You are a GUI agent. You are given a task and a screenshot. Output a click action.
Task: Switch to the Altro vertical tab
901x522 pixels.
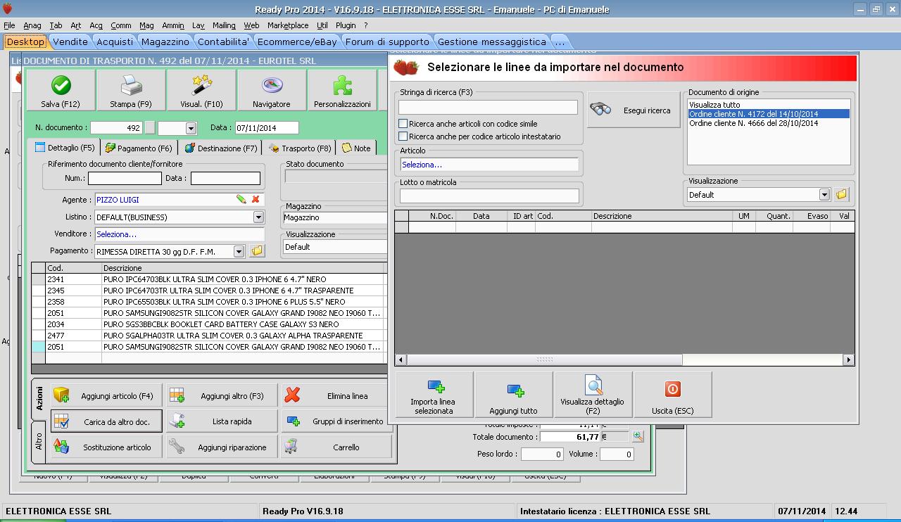click(39, 441)
